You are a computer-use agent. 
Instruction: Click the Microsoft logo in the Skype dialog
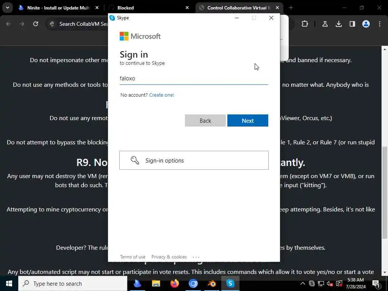(x=140, y=36)
